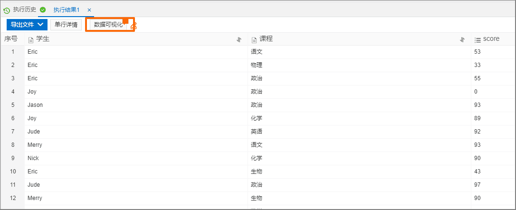The width and height of the screenshot is (516, 210).
Task: Click 政治 in row 4
Action: point(257,92)
